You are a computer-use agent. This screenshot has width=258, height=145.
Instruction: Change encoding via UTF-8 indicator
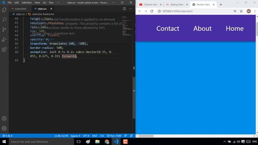click(86, 136)
